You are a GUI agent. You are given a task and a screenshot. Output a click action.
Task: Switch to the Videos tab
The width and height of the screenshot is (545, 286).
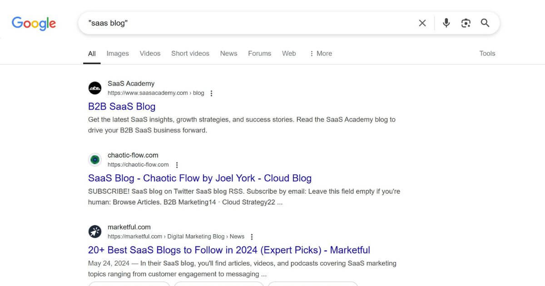150,54
